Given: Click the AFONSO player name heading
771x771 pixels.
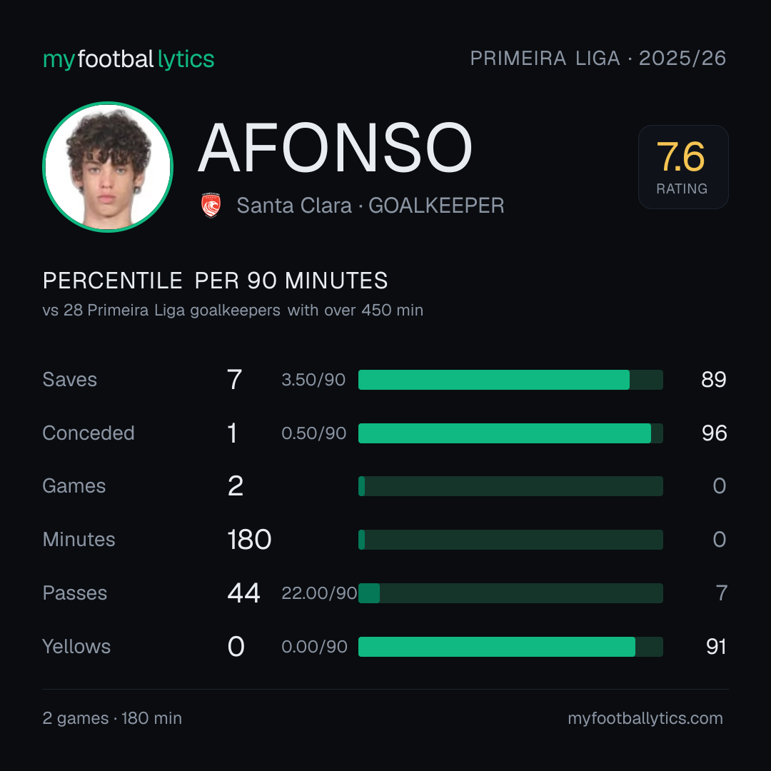Looking at the screenshot, I should click(x=335, y=148).
